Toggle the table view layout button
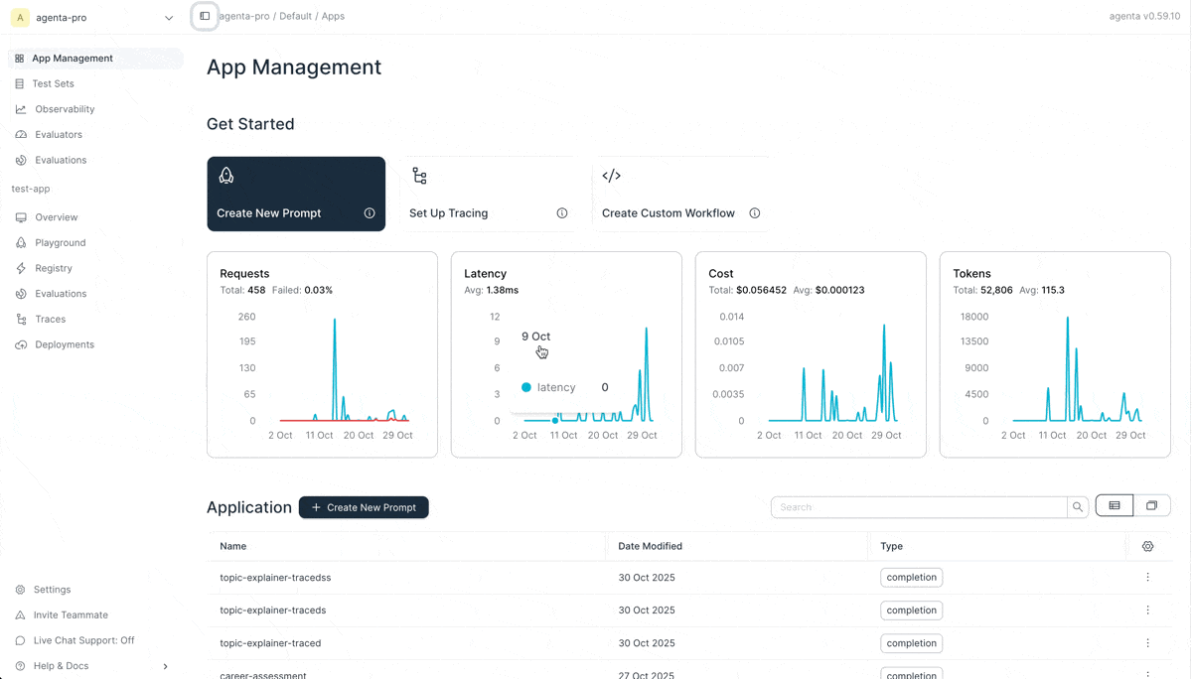The image size is (1192, 679). [x=1114, y=505]
